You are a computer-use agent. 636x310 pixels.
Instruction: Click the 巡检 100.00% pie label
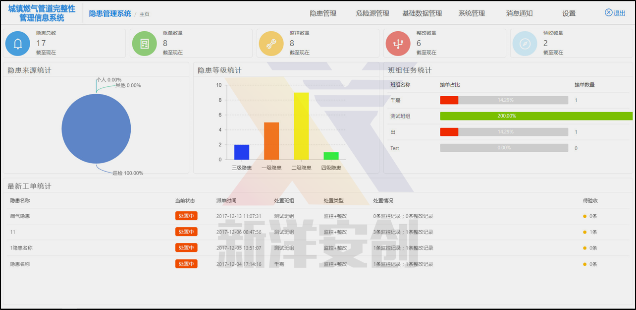tap(128, 173)
